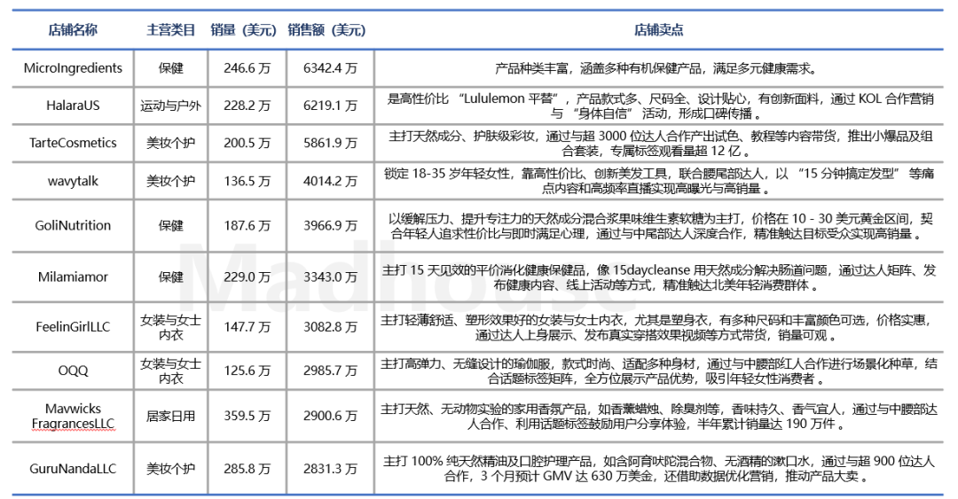
Task: Click the 销售额（美元）column header
Action: click(327, 30)
